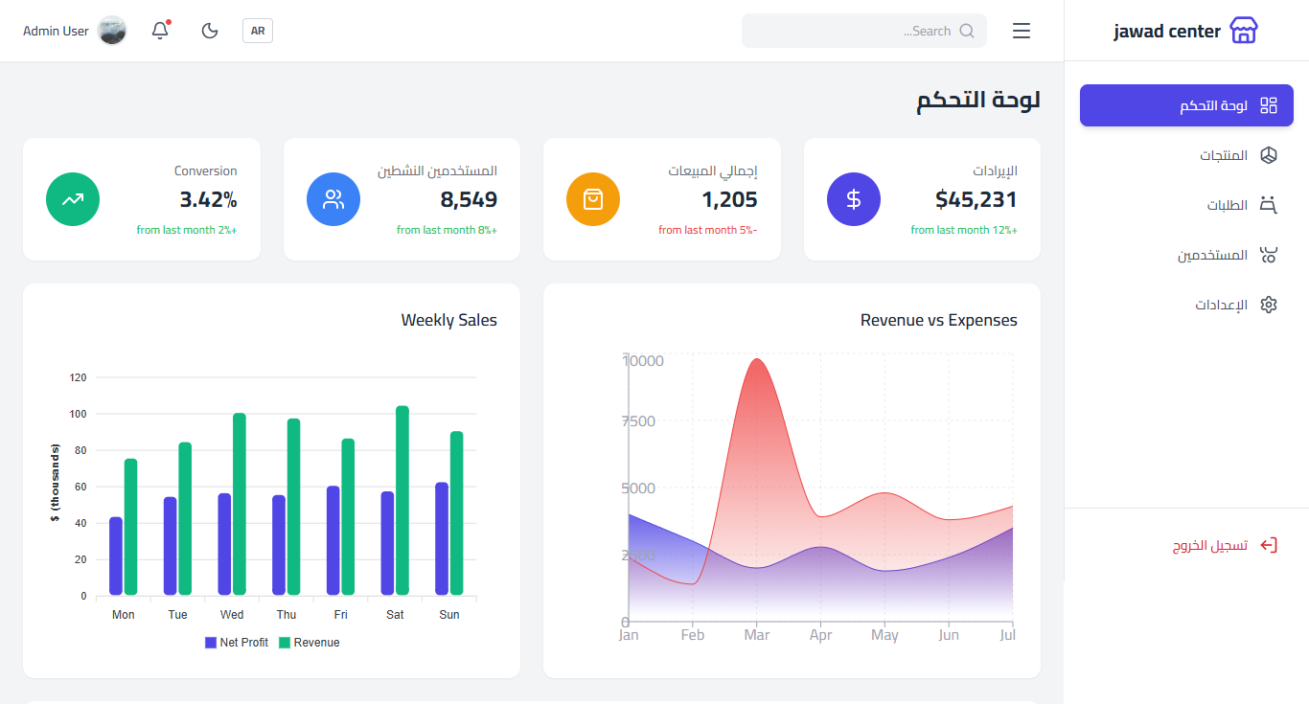Open the Admin User profile menu
Image resolution: width=1309 pixels, height=704 pixels.
tap(57, 31)
